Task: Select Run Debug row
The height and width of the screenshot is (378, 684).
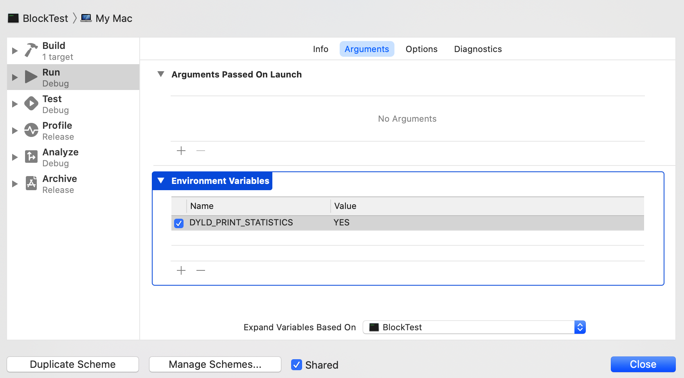Action: pyautogui.click(x=73, y=77)
